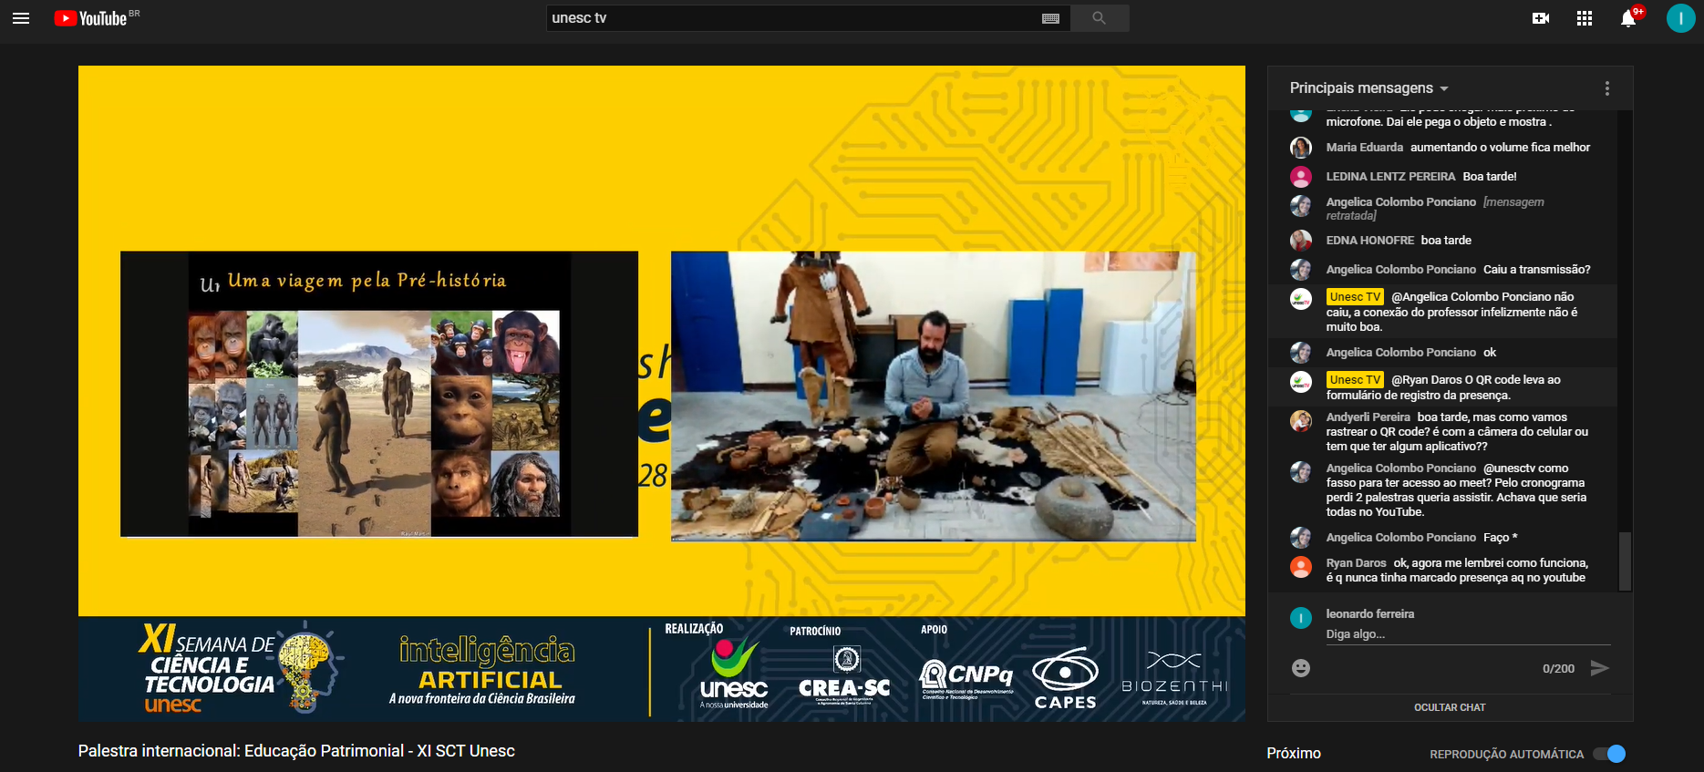Click Ryan Daros's avatar in chat

pos(1301,567)
